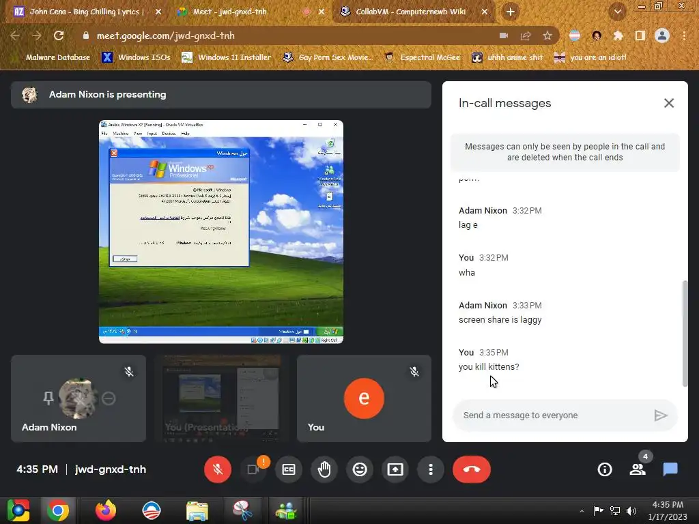The height and width of the screenshot is (524, 699).
Task: Click the send message arrow icon
Action: click(661, 416)
